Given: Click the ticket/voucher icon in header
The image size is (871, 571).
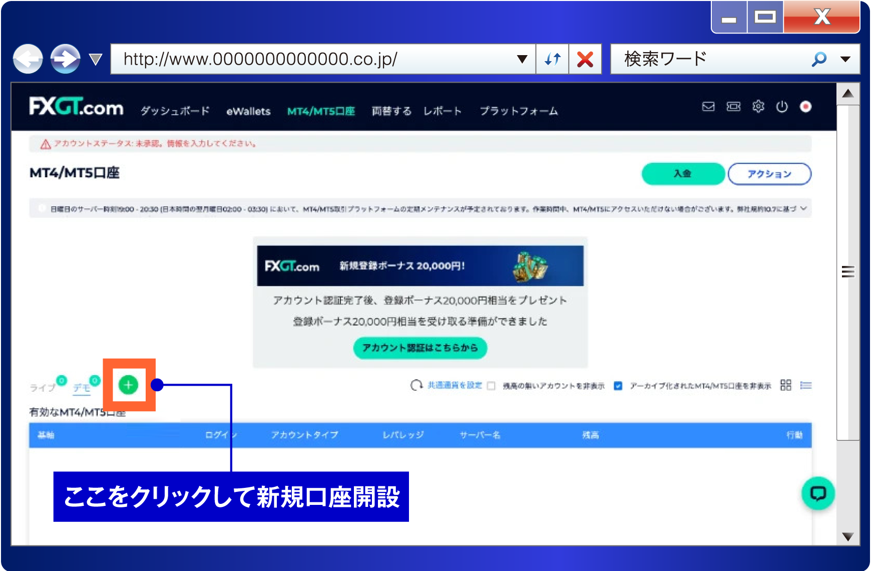Looking at the screenshot, I should click(733, 106).
